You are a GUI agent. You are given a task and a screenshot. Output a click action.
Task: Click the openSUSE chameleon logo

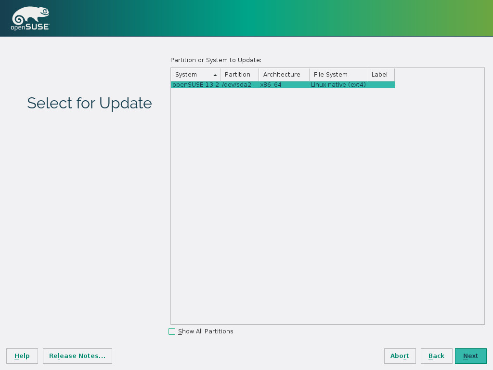point(30,19)
